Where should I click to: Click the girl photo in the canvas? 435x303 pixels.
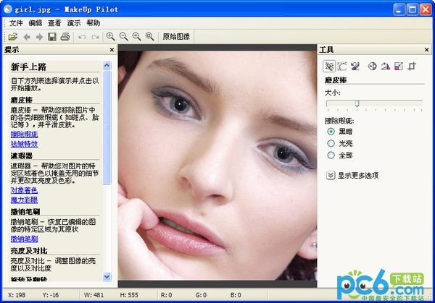pyautogui.click(x=217, y=166)
